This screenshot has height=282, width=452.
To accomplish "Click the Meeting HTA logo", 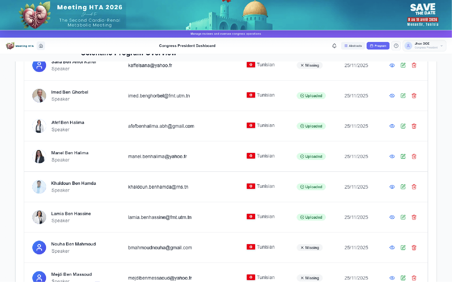I will [x=20, y=46].
